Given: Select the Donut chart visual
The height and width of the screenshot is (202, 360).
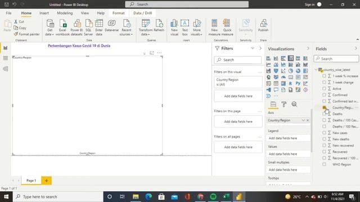Looking at the screenshot, I should point(298,71).
